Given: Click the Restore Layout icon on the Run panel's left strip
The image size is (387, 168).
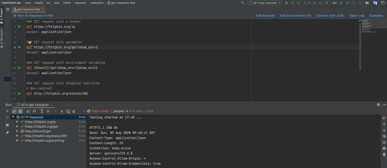Looking at the screenshot, I should point(8,125).
